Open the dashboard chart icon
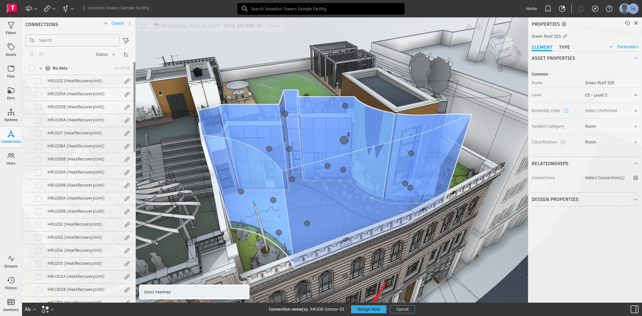The image size is (642, 316). click(562, 9)
